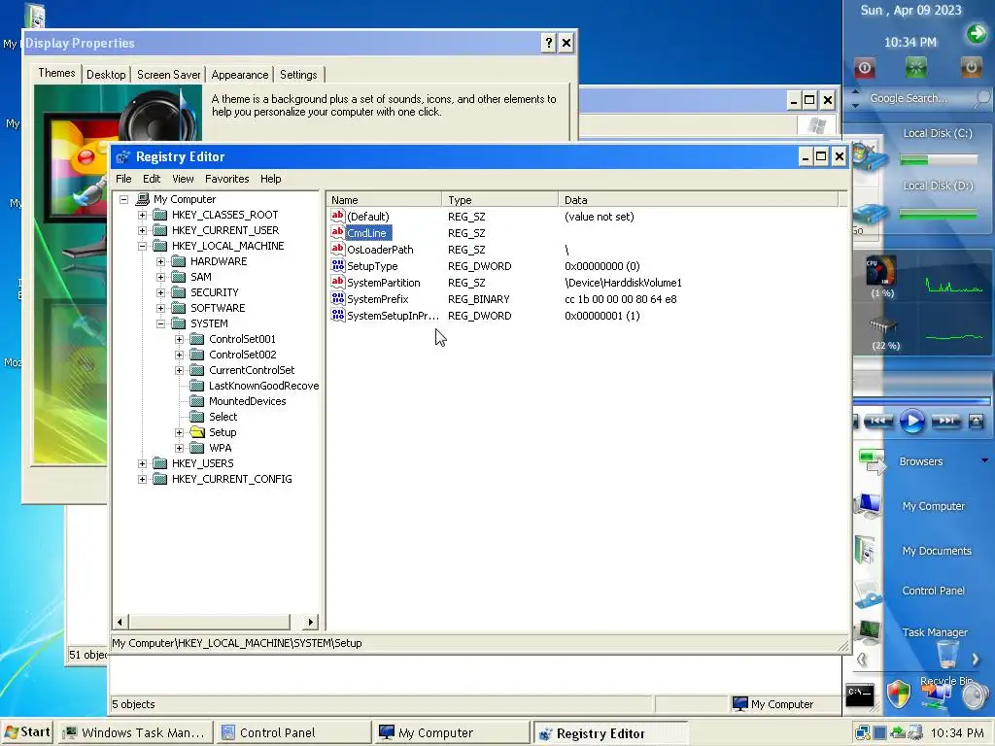Sort values by the Data column header
The height and width of the screenshot is (746, 995).
(698, 200)
